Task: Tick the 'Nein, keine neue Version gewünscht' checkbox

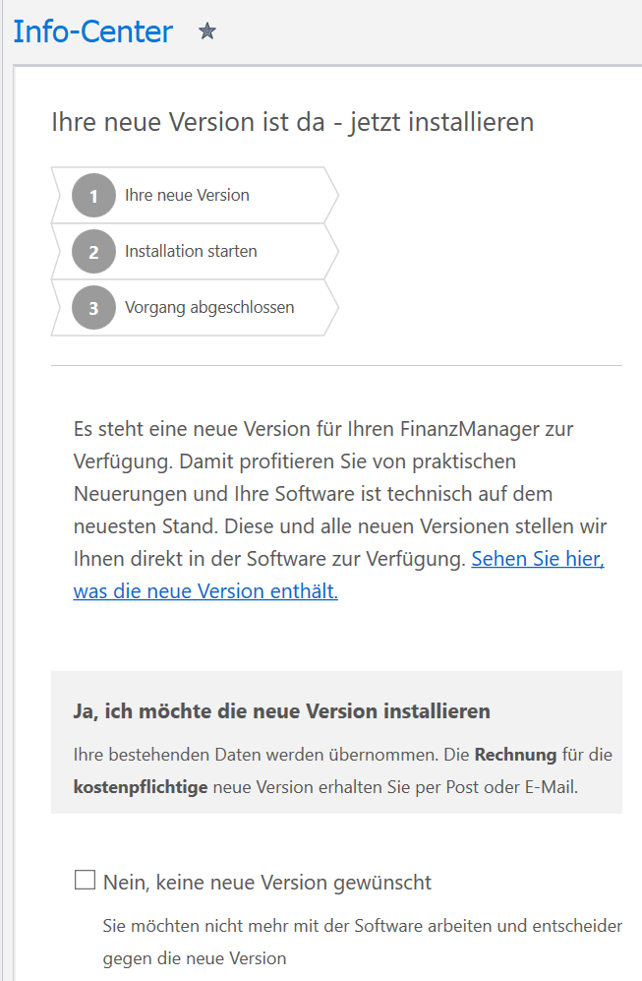Action: (85, 881)
